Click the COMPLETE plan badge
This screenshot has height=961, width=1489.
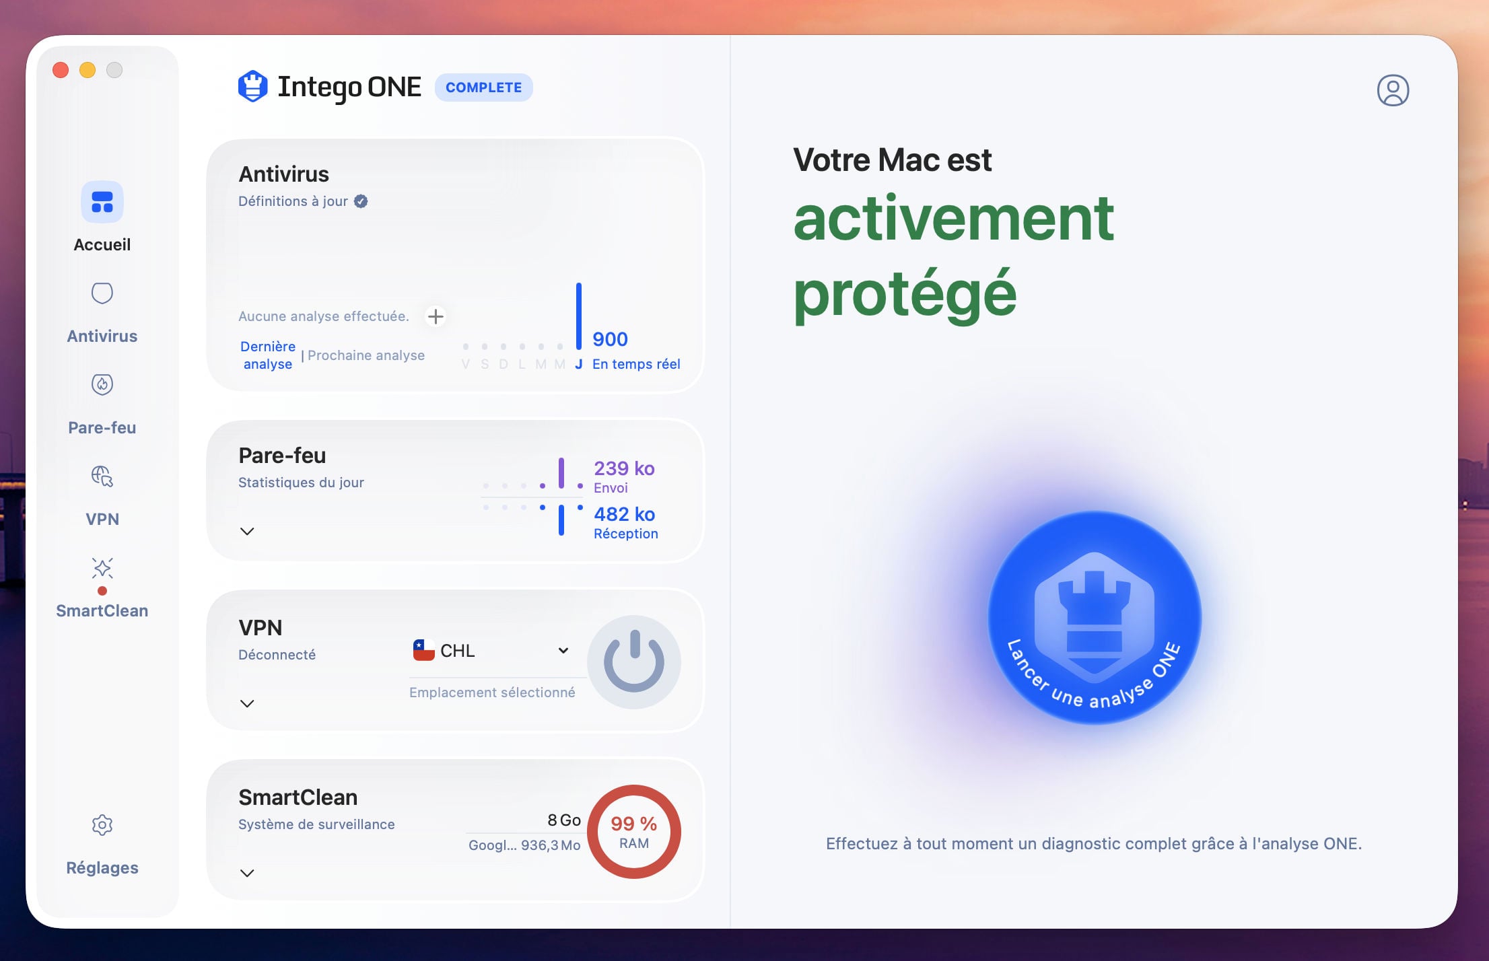pyautogui.click(x=483, y=87)
